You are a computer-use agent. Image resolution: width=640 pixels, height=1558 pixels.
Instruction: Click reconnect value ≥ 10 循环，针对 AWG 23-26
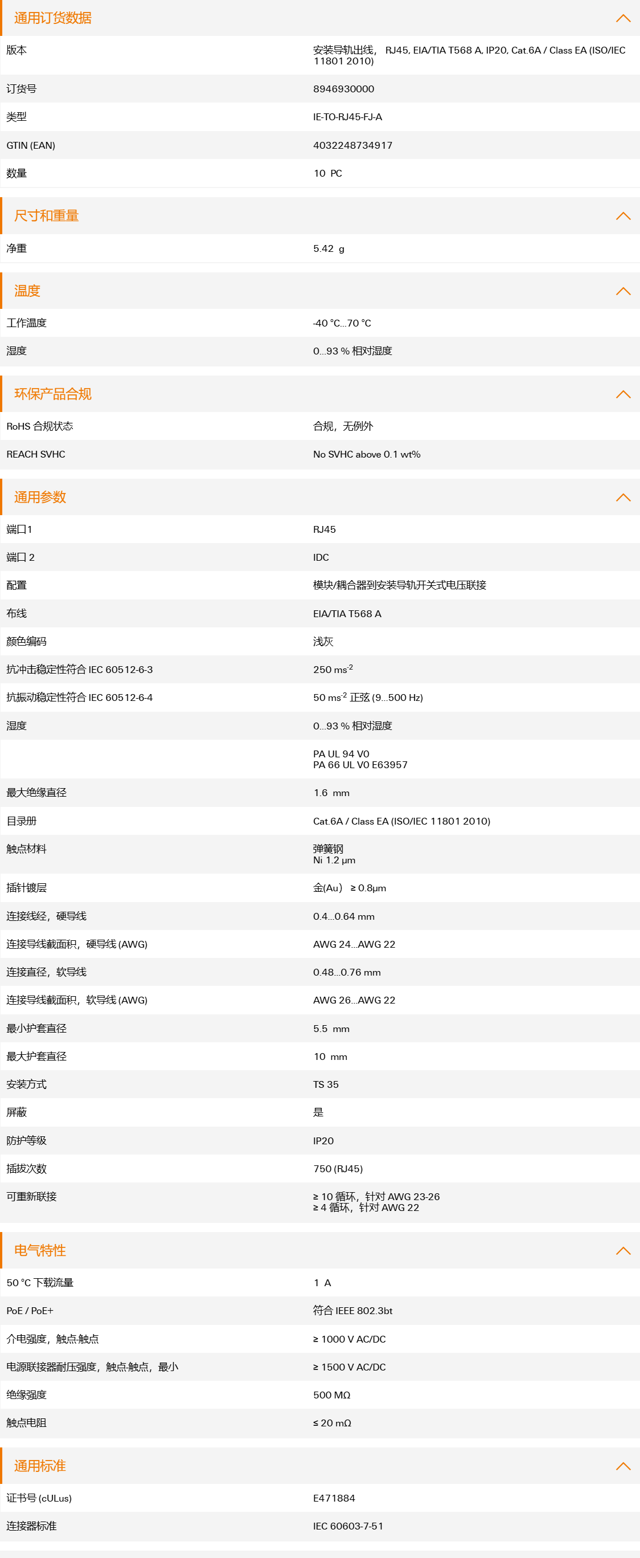tap(376, 1197)
